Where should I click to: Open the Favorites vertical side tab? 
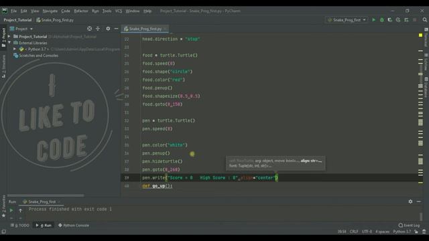pos(3,206)
